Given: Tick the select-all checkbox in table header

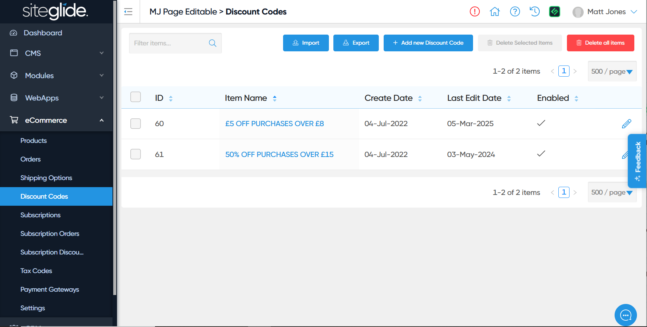Looking at the screenshot, I should coord(136,97).
